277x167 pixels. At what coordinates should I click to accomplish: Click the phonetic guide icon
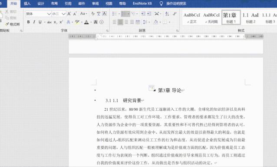pos(99,13)
